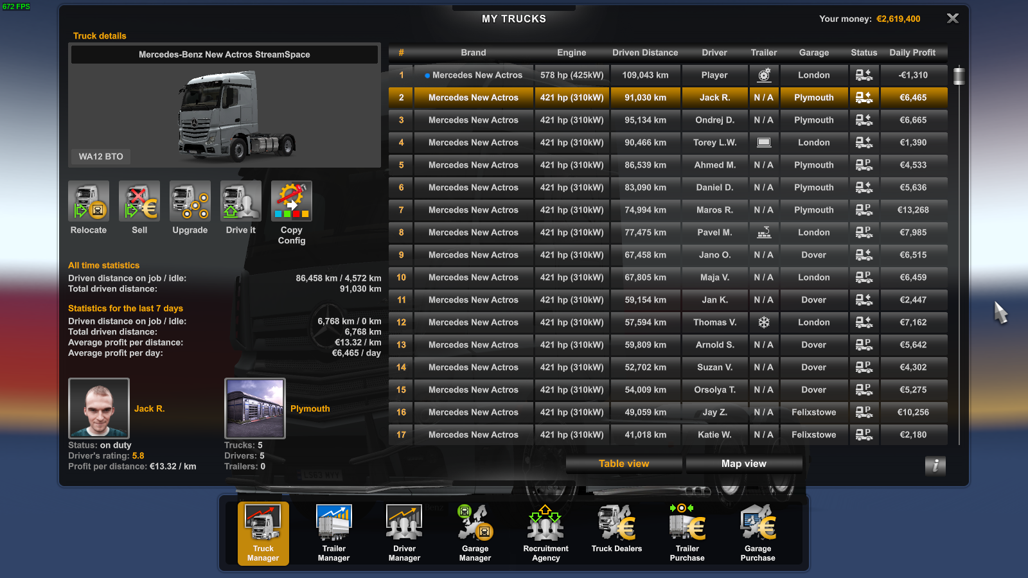Click the 77,475 km distance cell

click(645, 232)
